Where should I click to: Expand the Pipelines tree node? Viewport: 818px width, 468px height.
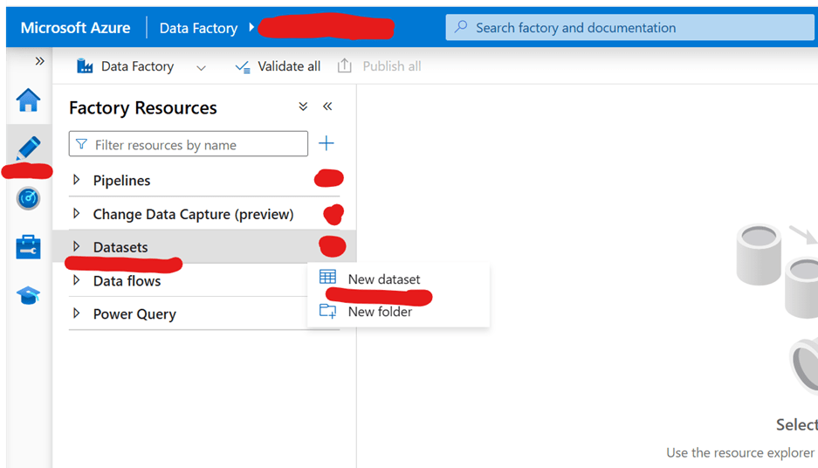tap(77, 180)
